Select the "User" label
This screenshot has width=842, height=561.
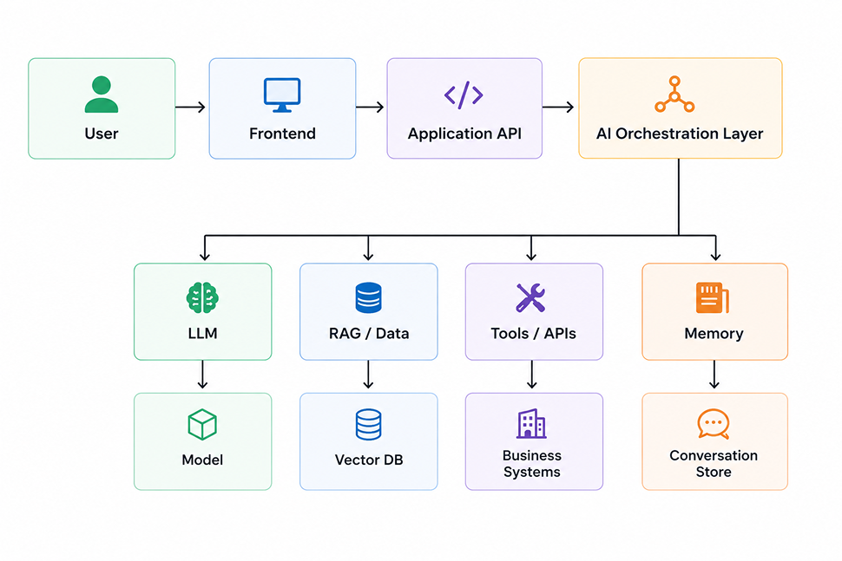pyautogui.click(x=102, y=134)
